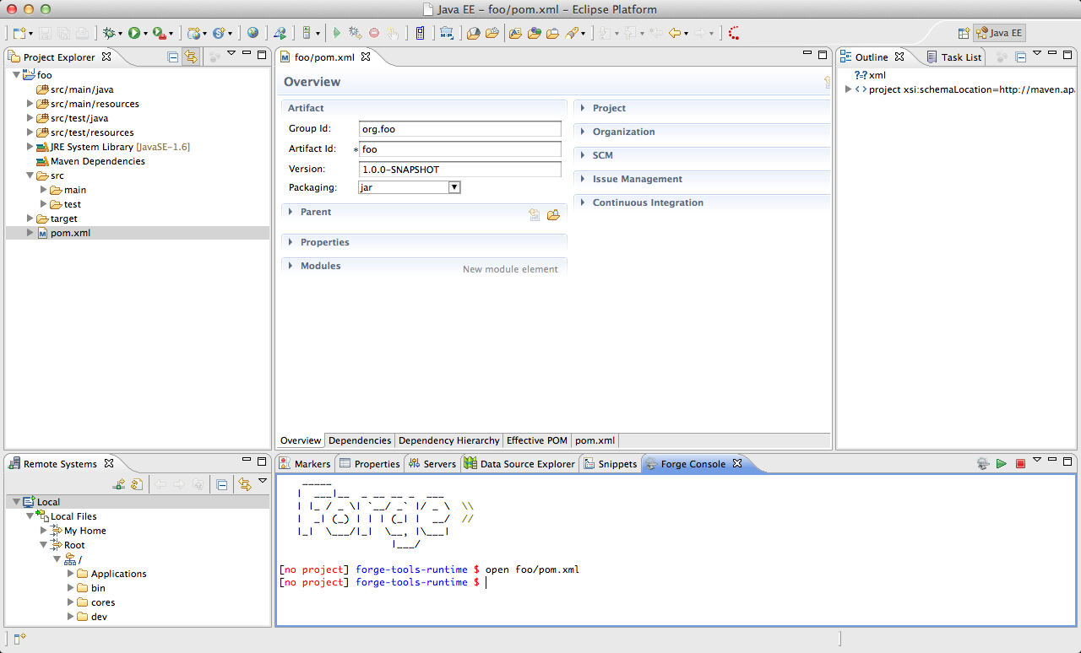Image resolution: width=1081 pixels, height=653 pixels.
Task: Click the mobile phone emulator toolbar icon
Action: (420, 33)
